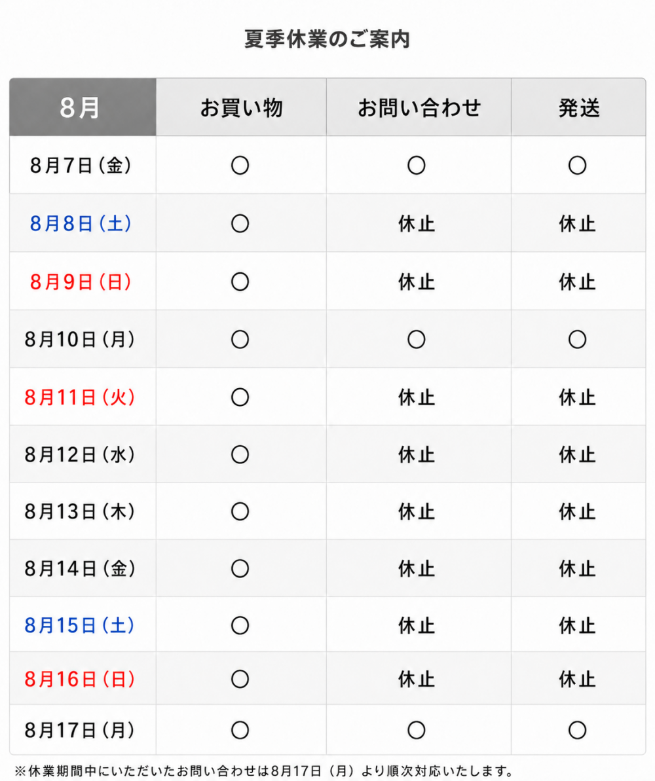655x781 pixels.
Task: Click the blue 8月15日(土) date label
Action: [80, 626]
